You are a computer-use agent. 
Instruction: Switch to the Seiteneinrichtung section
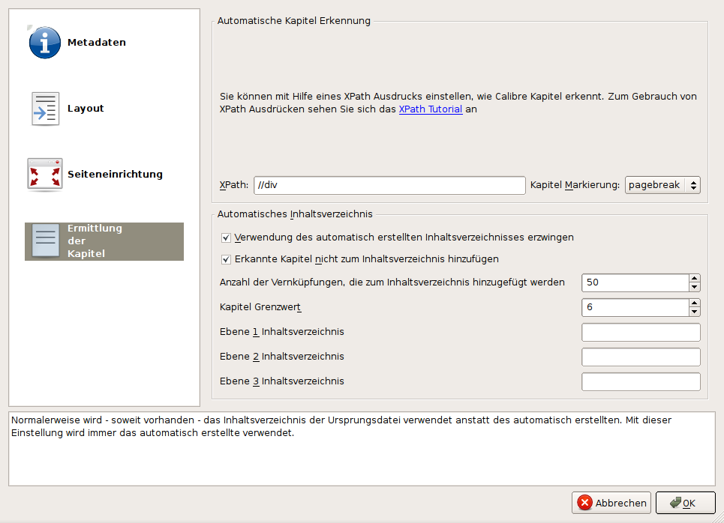point(114,175)
